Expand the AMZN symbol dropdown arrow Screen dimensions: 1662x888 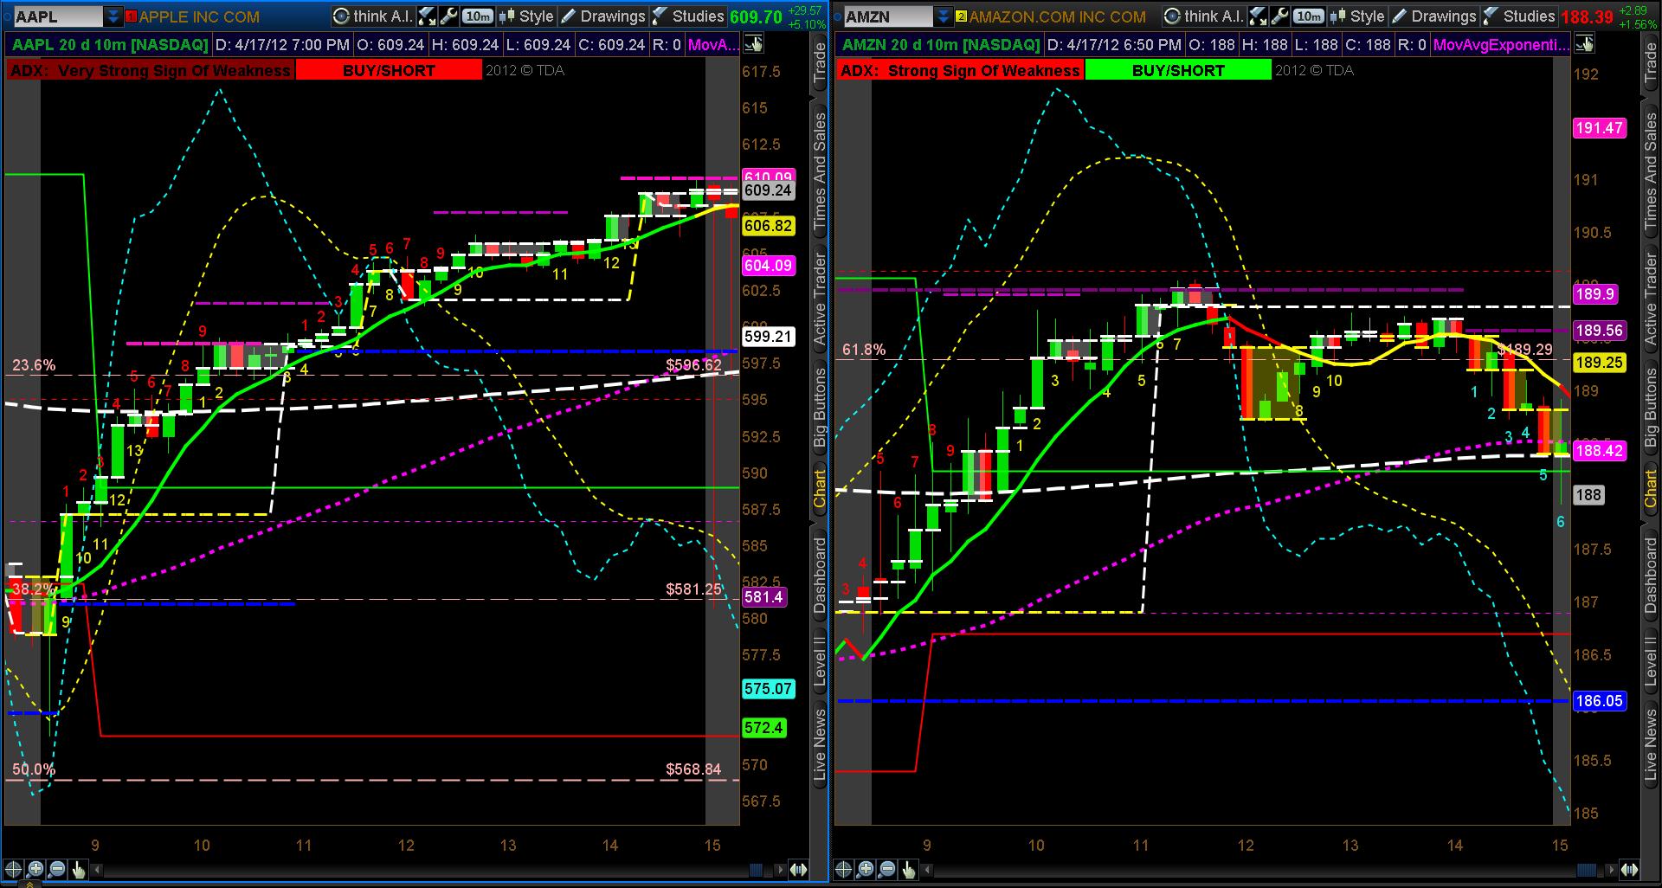click(944, 16)
